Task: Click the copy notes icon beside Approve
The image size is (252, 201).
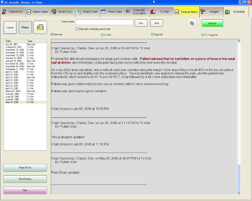Action: (x=192, y=23)
